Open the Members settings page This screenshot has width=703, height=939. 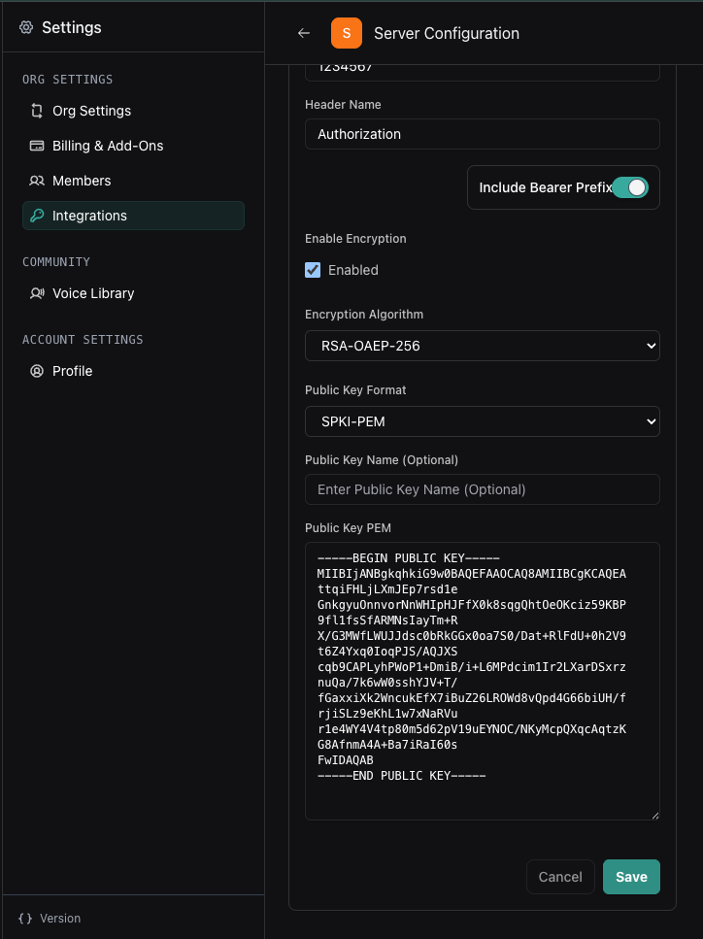(82, 181)
